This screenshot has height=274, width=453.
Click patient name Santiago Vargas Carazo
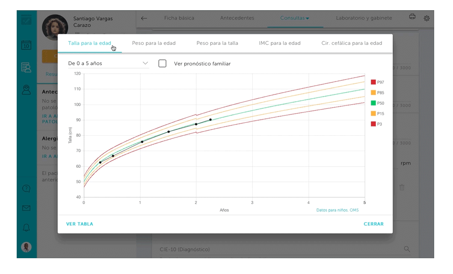tap(93, 22)
